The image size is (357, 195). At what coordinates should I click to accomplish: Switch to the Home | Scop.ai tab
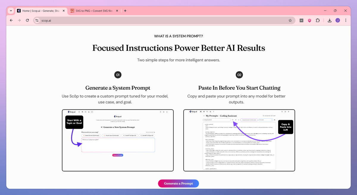[41, 11]
